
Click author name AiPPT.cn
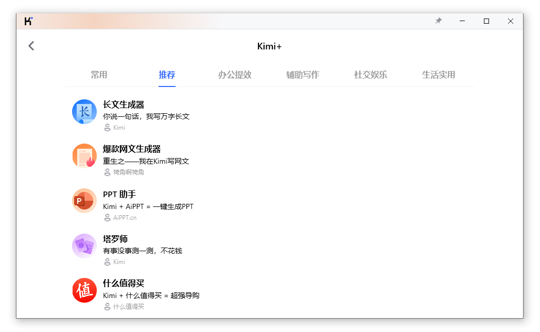[x=125, y=218]
